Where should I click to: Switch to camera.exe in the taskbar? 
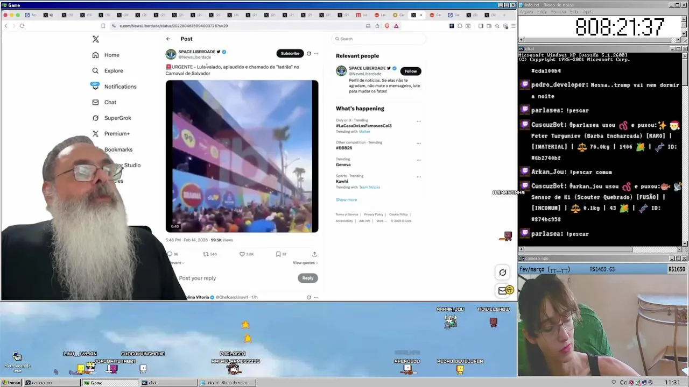coord(52,383)
